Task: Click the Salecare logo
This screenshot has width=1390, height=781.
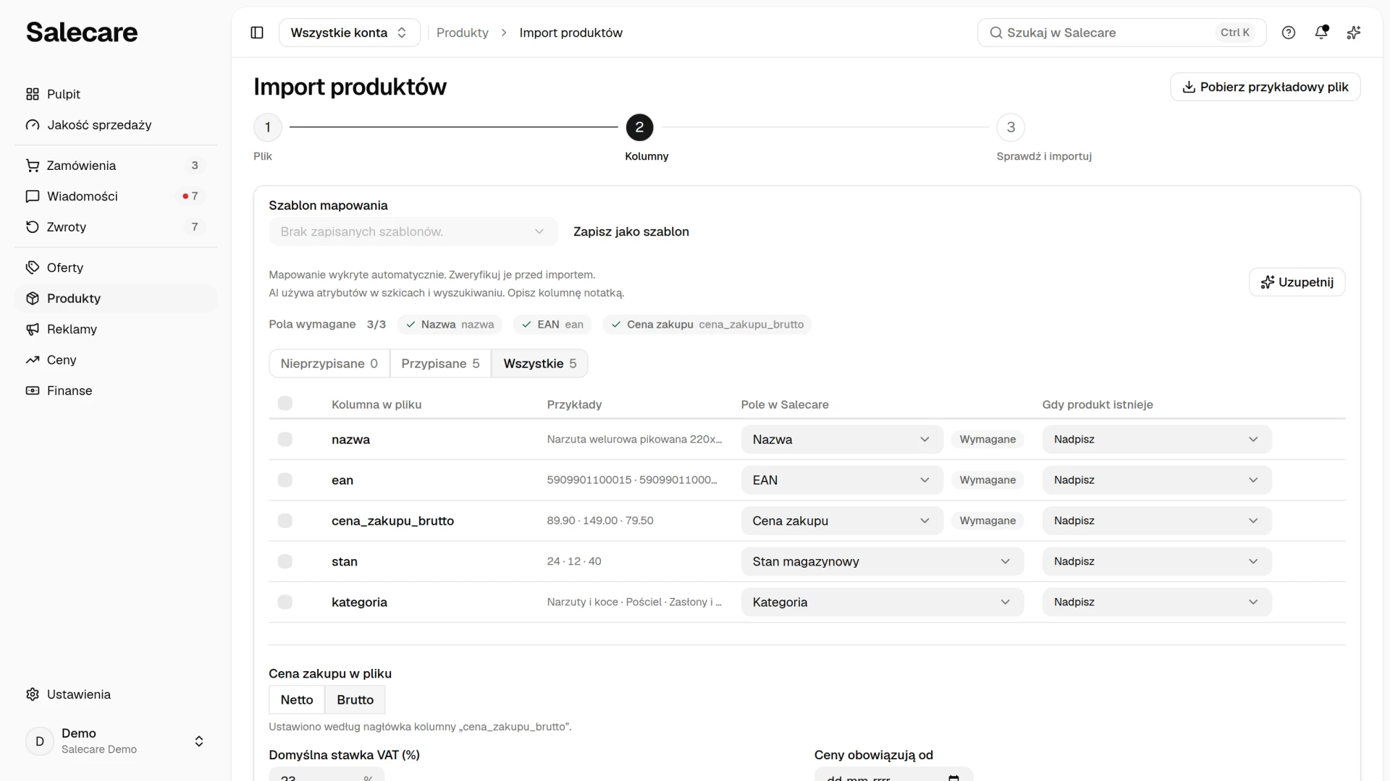Action: pos(82,33)
